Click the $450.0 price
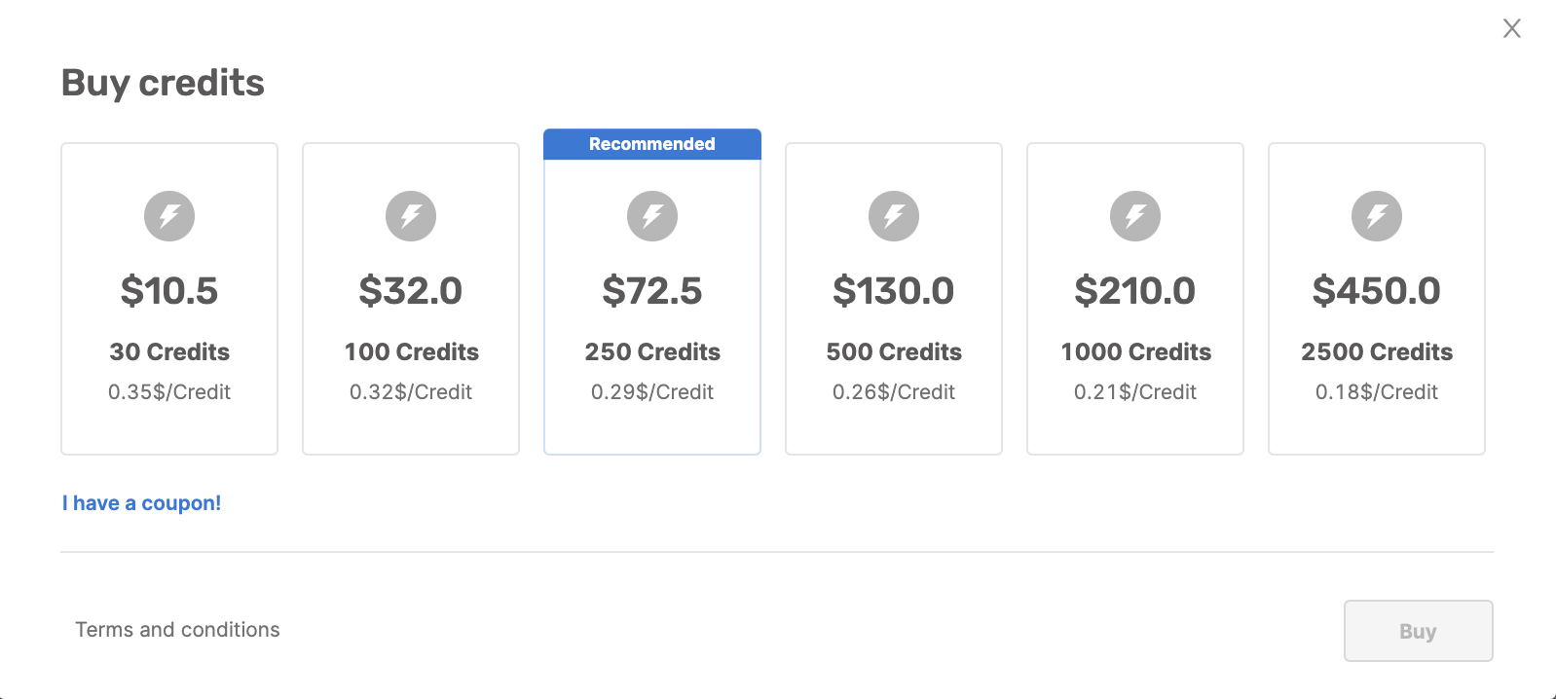 coord(1377,290)
